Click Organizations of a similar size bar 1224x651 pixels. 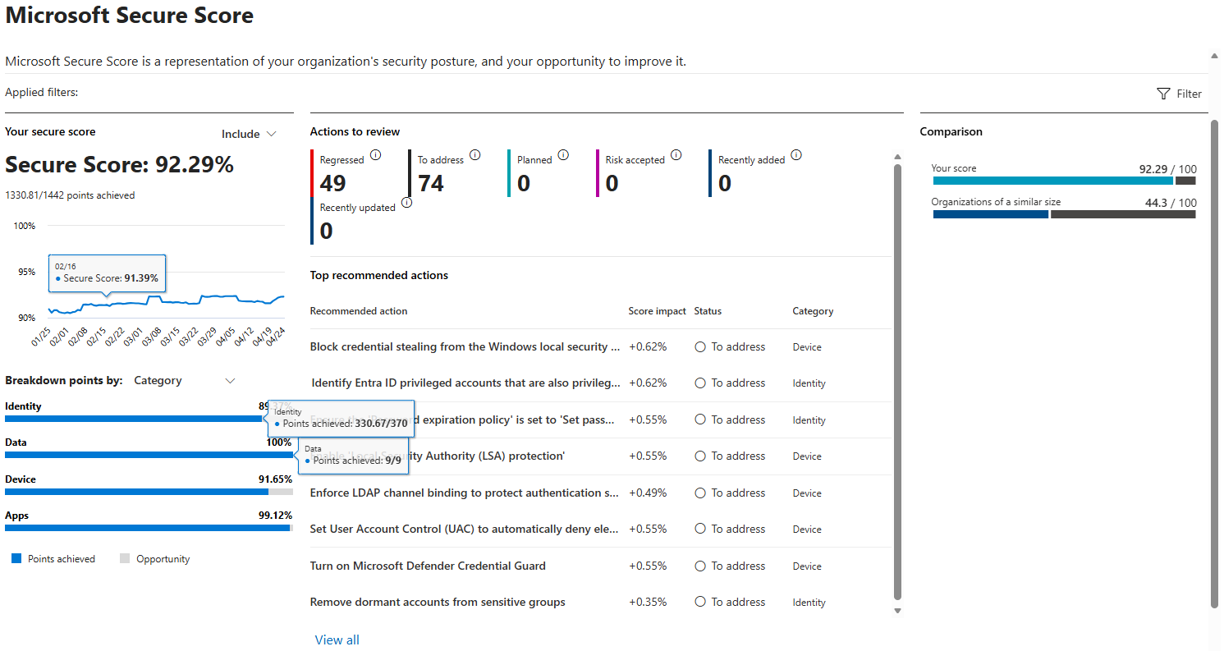[1064, 214]
